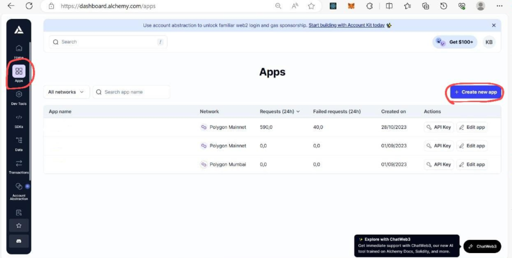Click the Get $100+ button
This screenshot has width=512, height=258.
[x=455, y=42]
